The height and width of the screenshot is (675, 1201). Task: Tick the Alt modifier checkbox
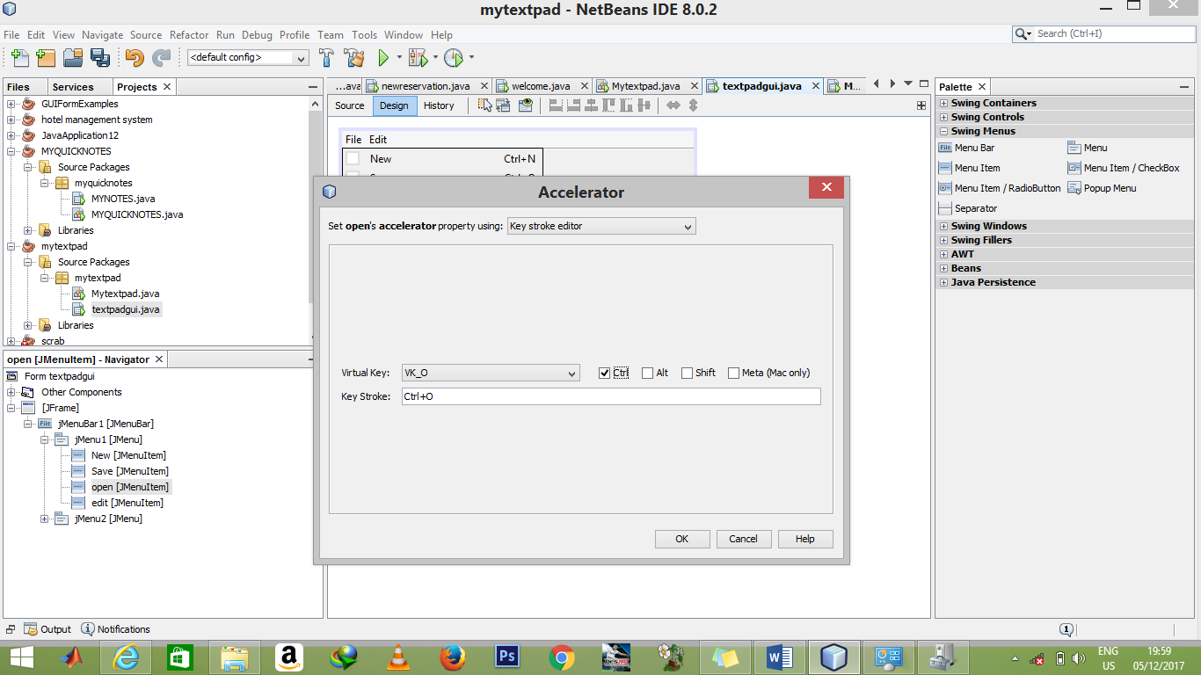(647, 373)
